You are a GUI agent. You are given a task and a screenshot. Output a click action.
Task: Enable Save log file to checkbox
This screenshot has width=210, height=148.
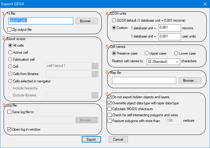click(x=9, y=112)
